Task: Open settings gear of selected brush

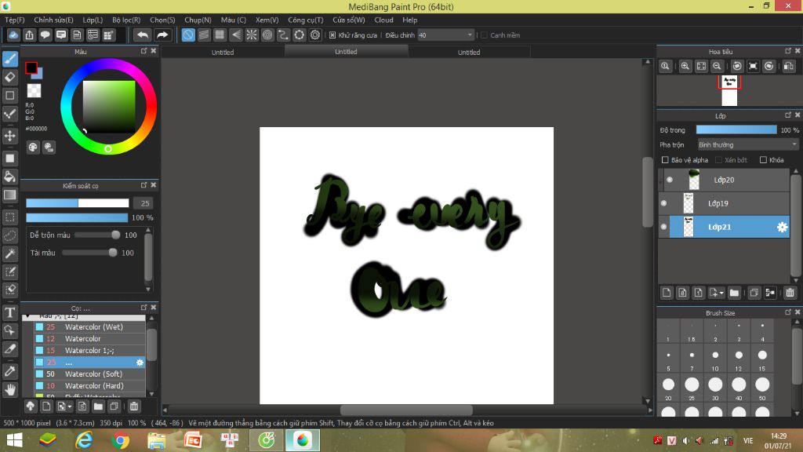Action: click(140, 363)
